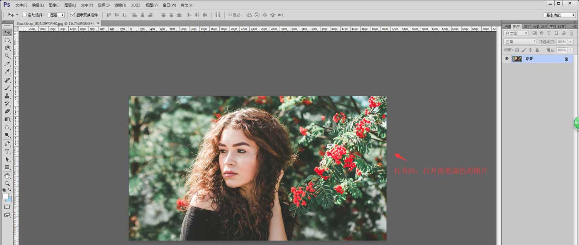This screenshot has width=579, height=245.
Task: Select the Hand tool
Action: pyautogui.click(x=7, y=175)
